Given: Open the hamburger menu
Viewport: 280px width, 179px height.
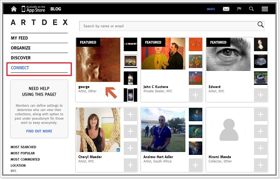Looking at the screenshot, I should click(x=265, y=9).
